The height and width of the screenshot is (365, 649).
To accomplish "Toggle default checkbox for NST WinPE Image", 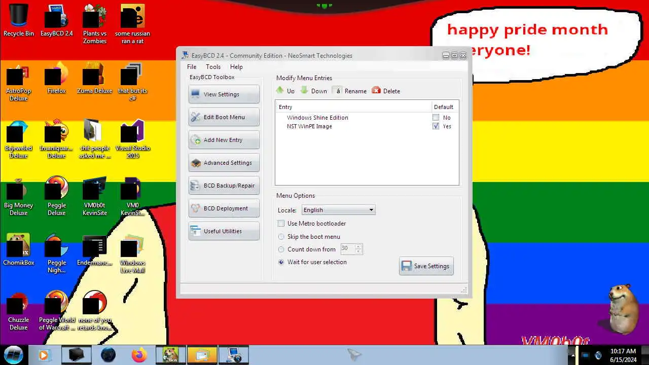I will click(436, 126).
